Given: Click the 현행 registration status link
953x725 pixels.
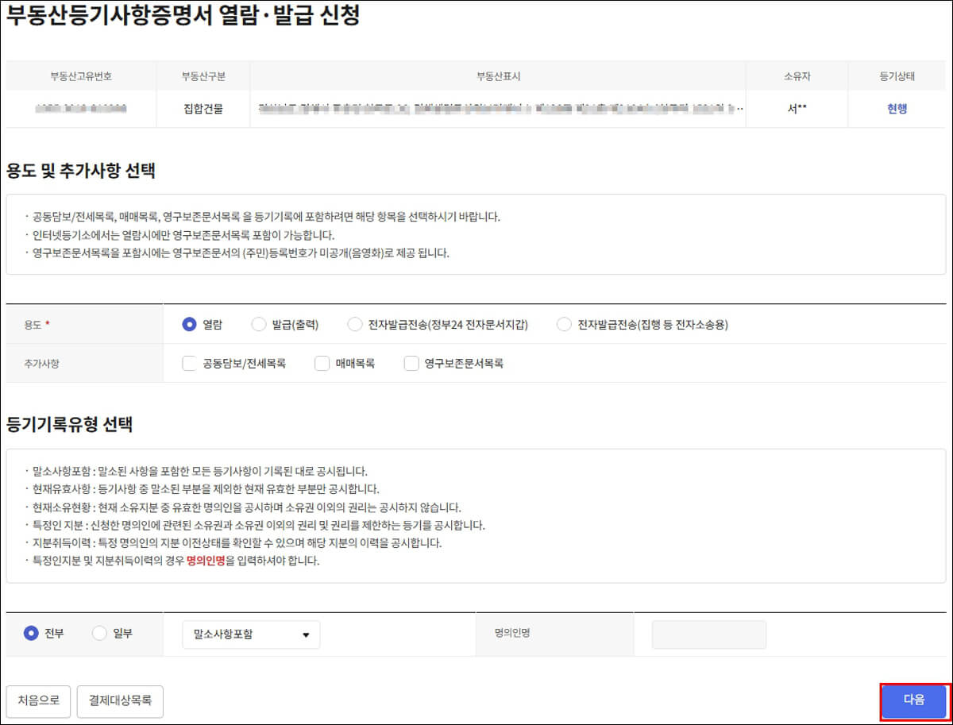Looking at the screenshot, I should (x=898, y=106).
